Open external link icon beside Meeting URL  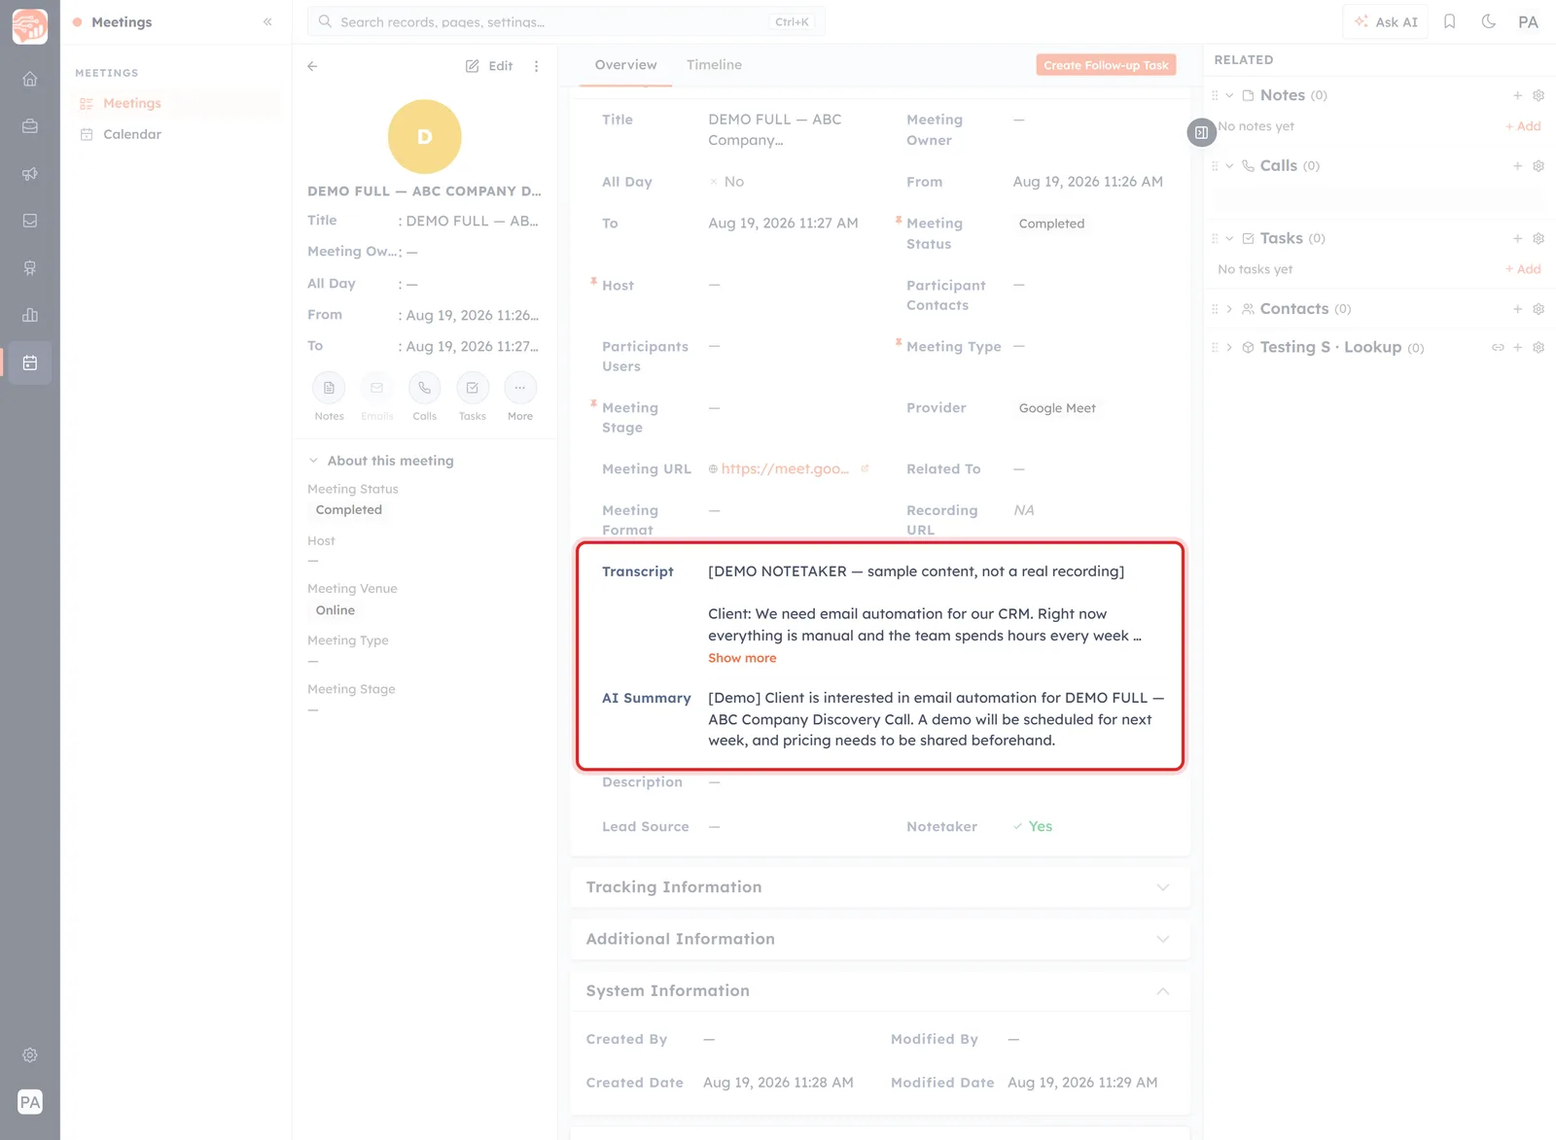click(865, 468)
